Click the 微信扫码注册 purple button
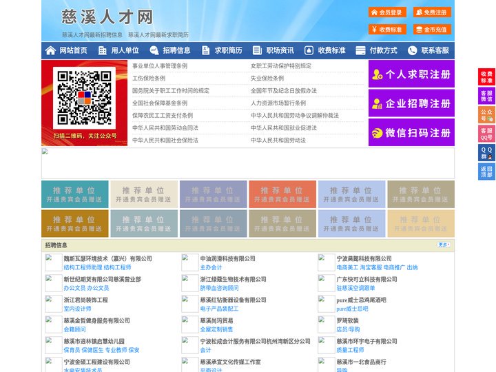This screenshot has height=372, width=496. pos(411,132)
